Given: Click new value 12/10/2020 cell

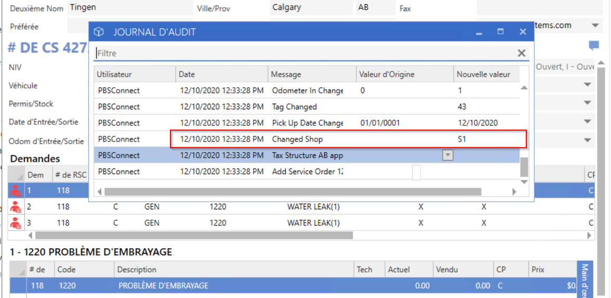Looking at the screenshot, I should [x=487, y=123].
